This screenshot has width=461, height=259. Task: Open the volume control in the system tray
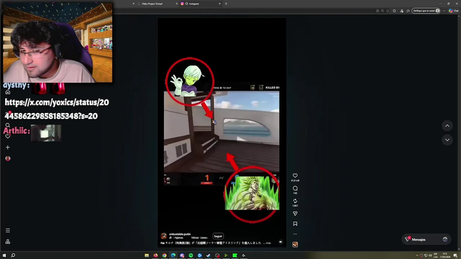coord(430,255)
